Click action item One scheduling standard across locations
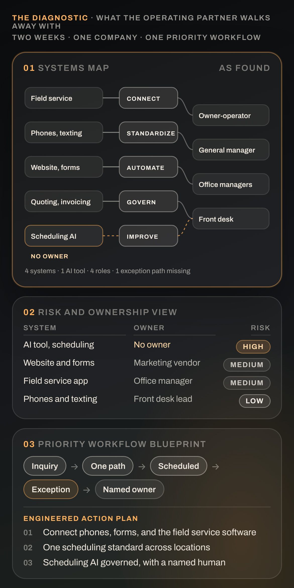Image resolution: width=294 pixels, height=588 pixels. [x=126, y=547]
